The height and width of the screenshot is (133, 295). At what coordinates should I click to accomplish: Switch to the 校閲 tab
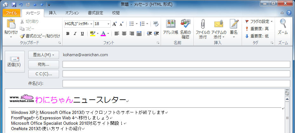[x=116, y=13]
